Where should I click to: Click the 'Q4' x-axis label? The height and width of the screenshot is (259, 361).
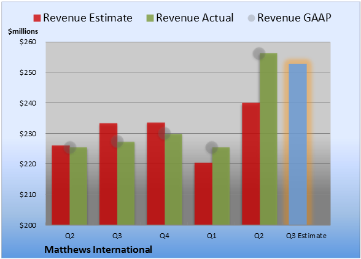165,236
